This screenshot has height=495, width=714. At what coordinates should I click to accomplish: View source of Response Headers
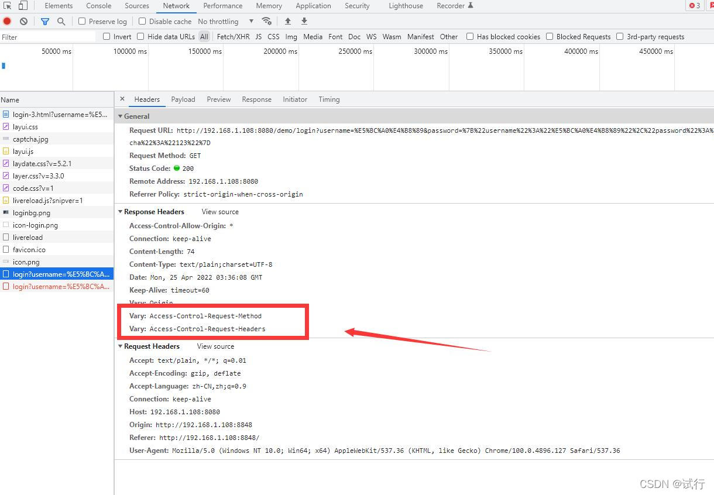(x=220, y=211)
